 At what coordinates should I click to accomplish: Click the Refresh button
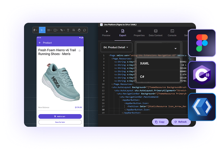(x=181, y=122)
